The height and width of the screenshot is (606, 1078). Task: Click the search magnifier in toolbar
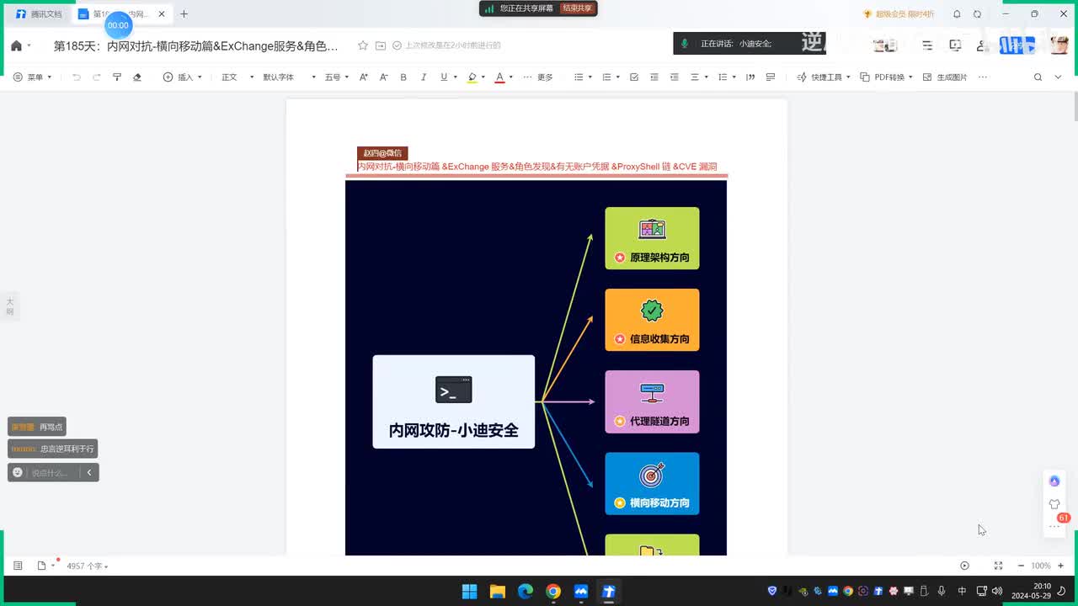coord(1038,77)
